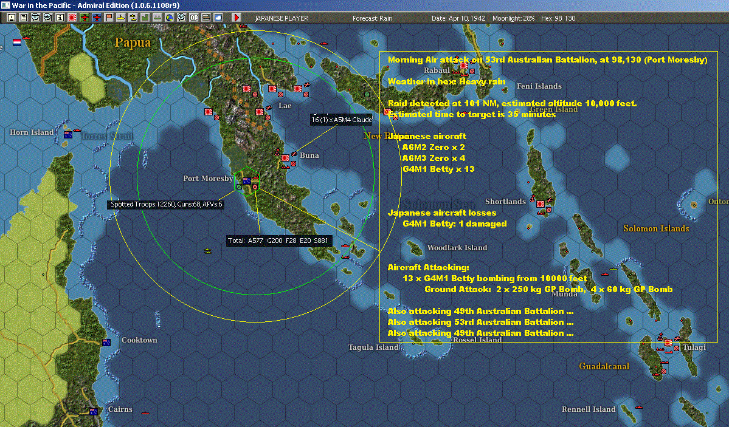Select the Horn Island Australian flag base
Image resolution: width=729 pixels, height=427 pixels.
pos(68,135)
